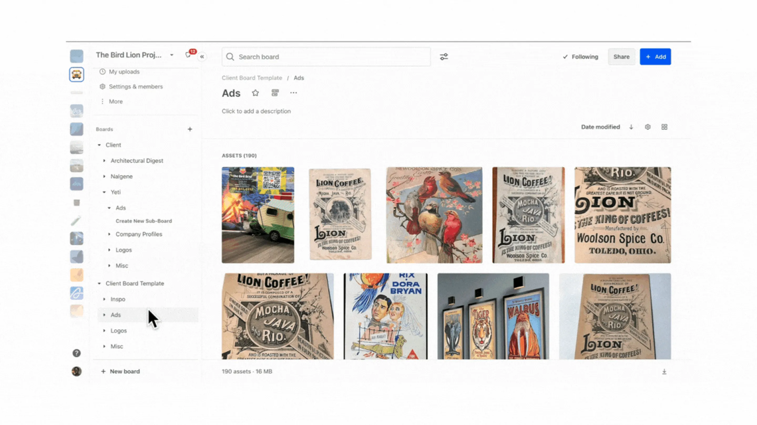The image size is (757, 425).
Task: Collapse the Client board tree
Action: coord(99,145)
